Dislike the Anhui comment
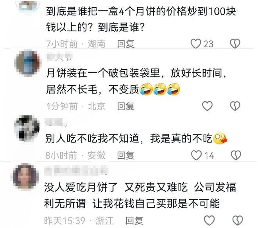 coord(236,155)
